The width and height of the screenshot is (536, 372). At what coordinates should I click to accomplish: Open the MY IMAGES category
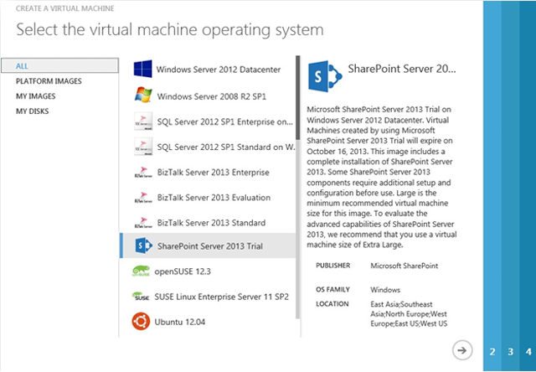tap(35, 96)
